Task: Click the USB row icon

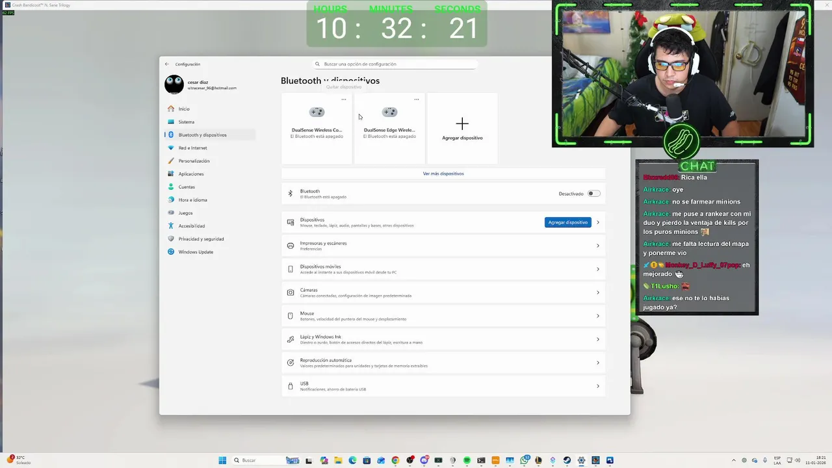Action: (291, 386)
